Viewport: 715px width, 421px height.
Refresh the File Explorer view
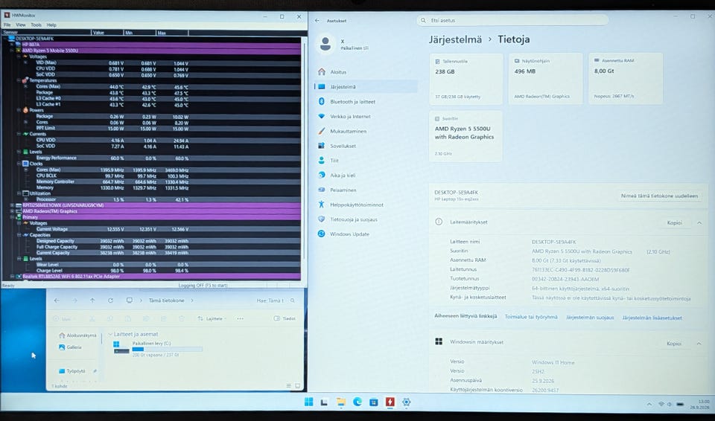tap(110, 301)
